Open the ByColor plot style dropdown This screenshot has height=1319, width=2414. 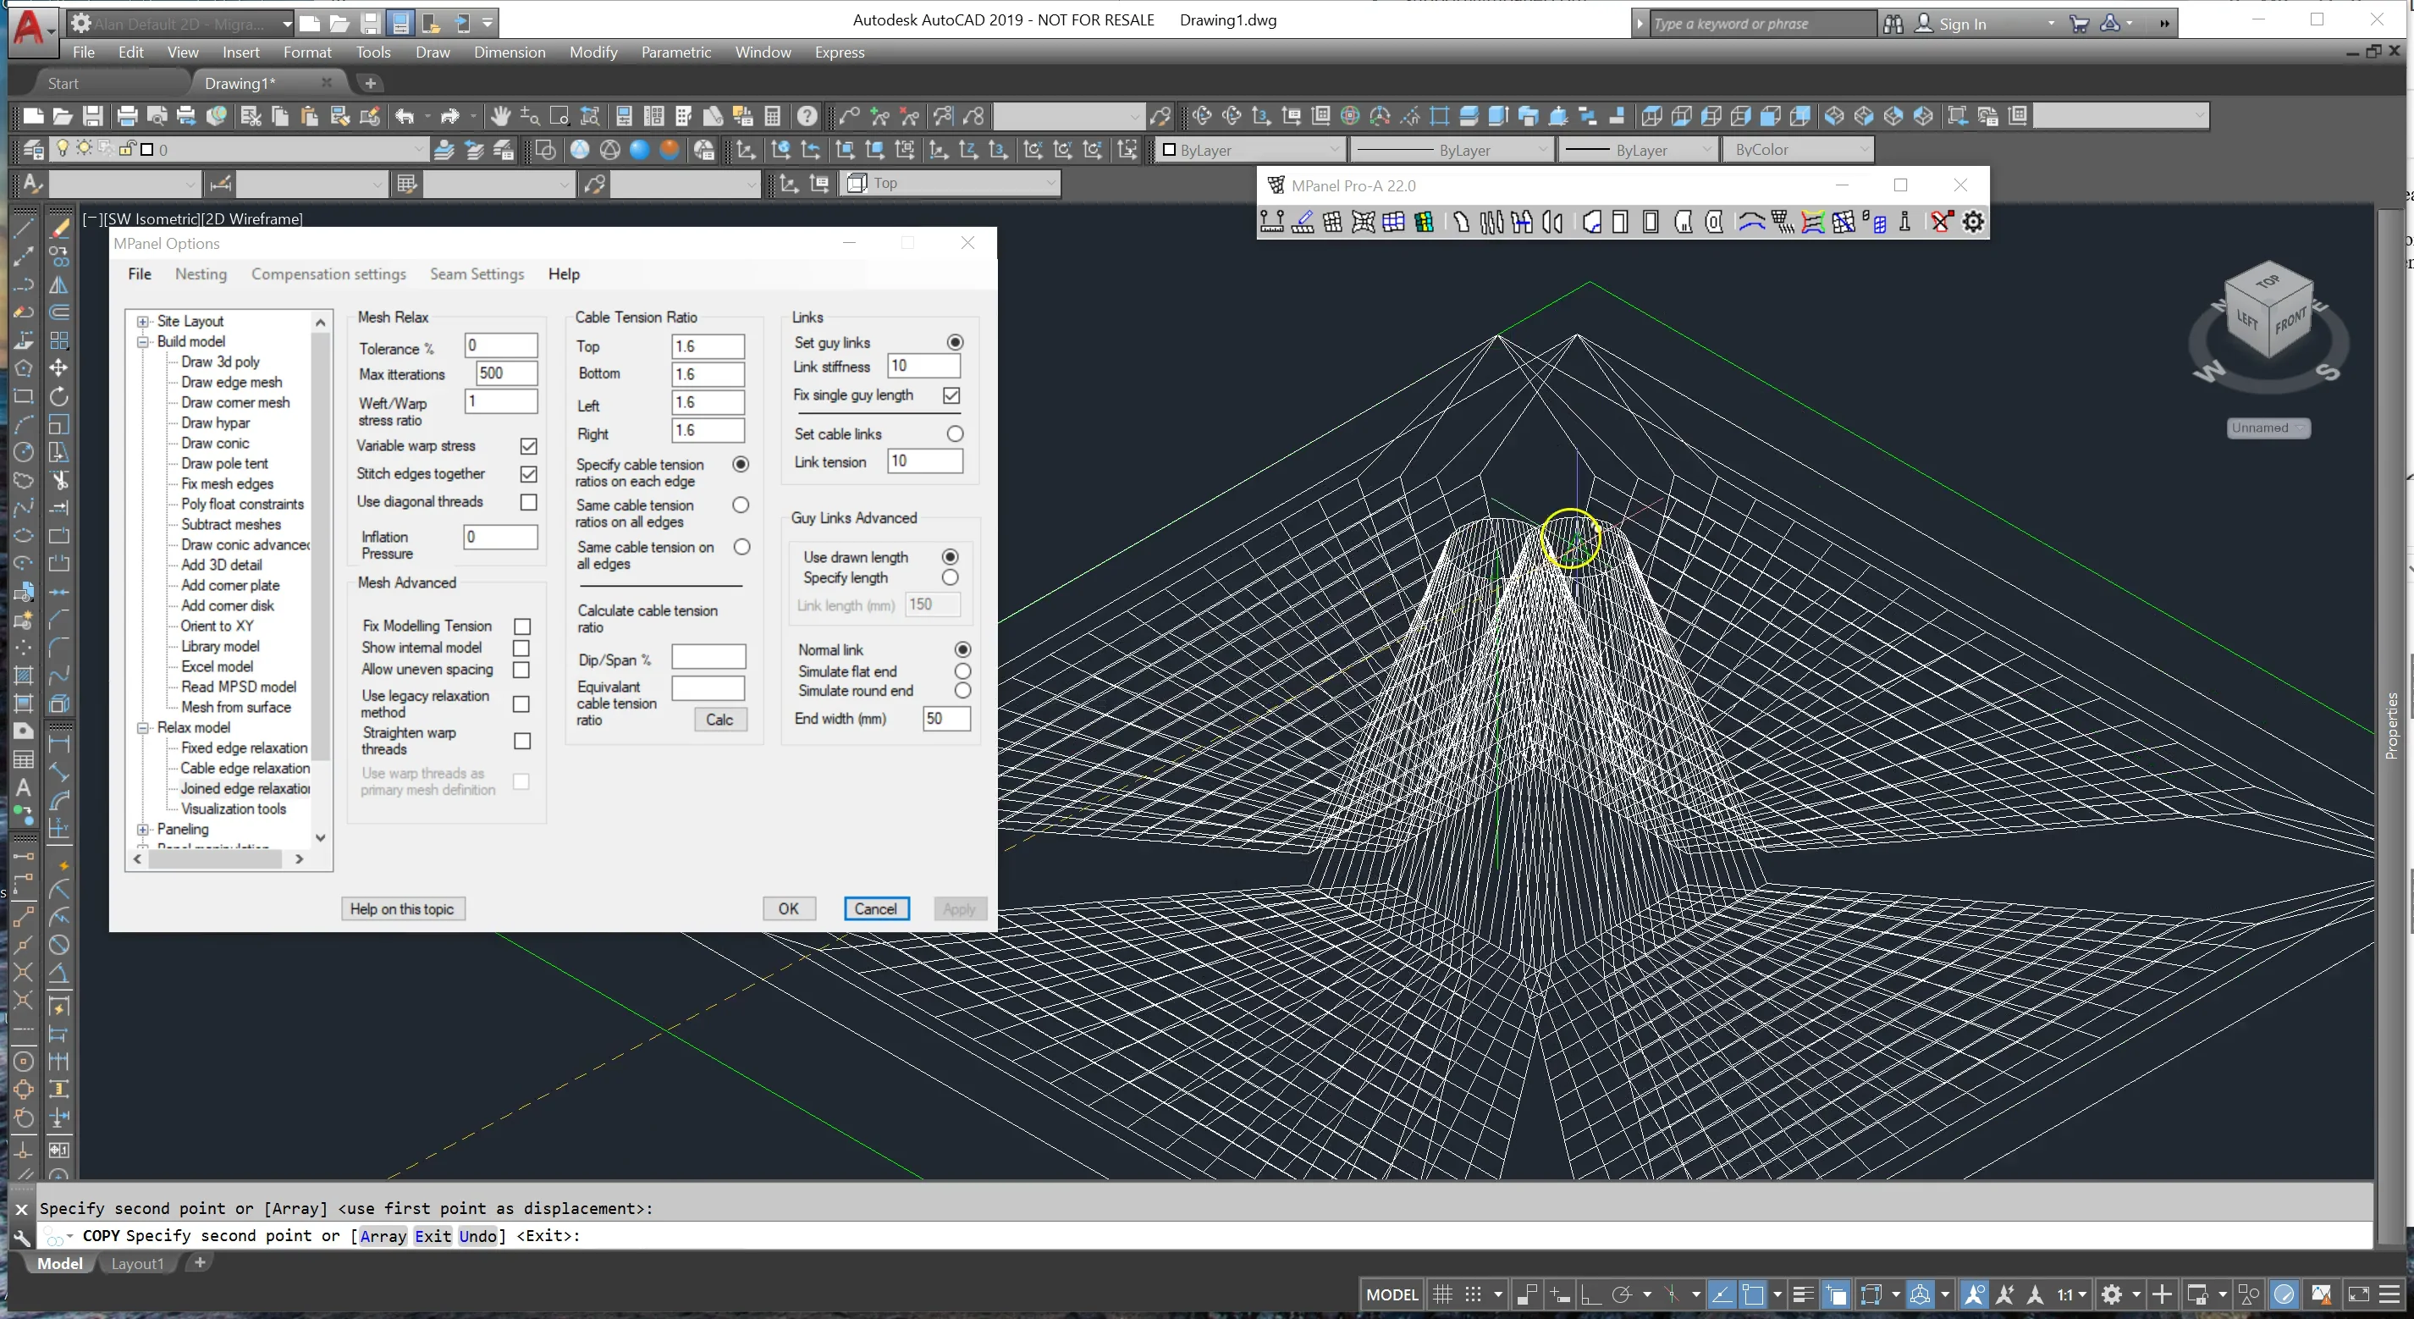click(1799, 150)
